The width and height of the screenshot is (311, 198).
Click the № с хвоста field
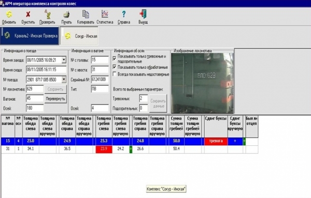tap(100, 70)
